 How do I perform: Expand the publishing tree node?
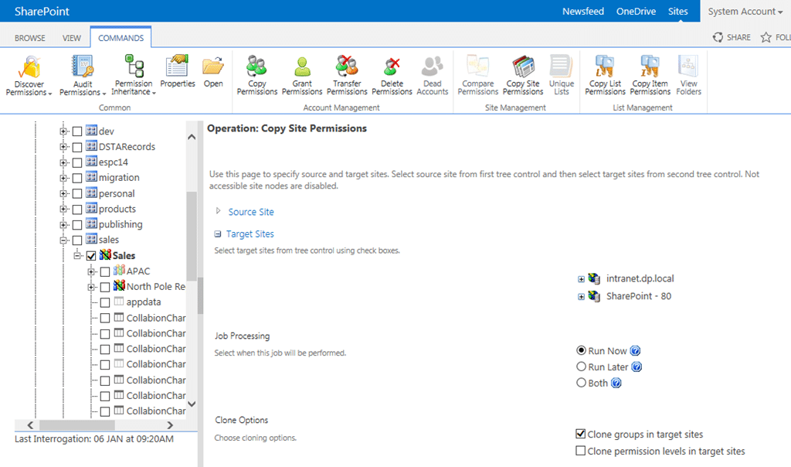[x=63, y=225]
